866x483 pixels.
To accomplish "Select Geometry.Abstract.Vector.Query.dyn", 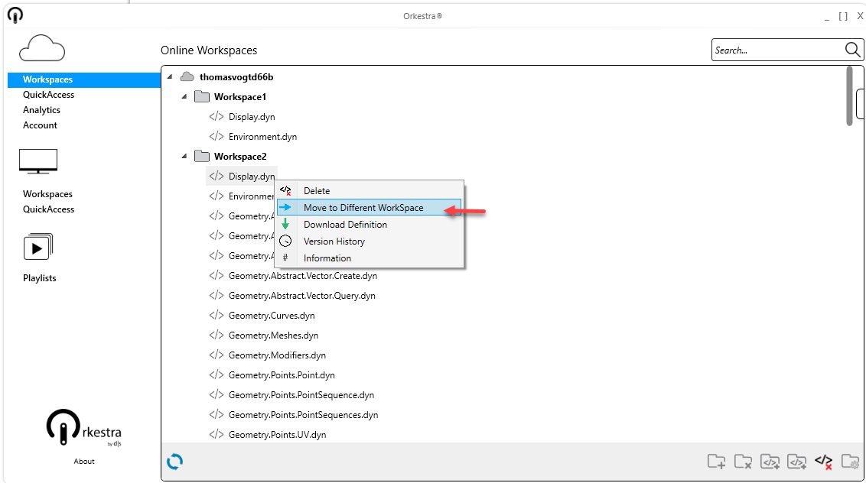I will pyautogui.click(x=302, y=295).
